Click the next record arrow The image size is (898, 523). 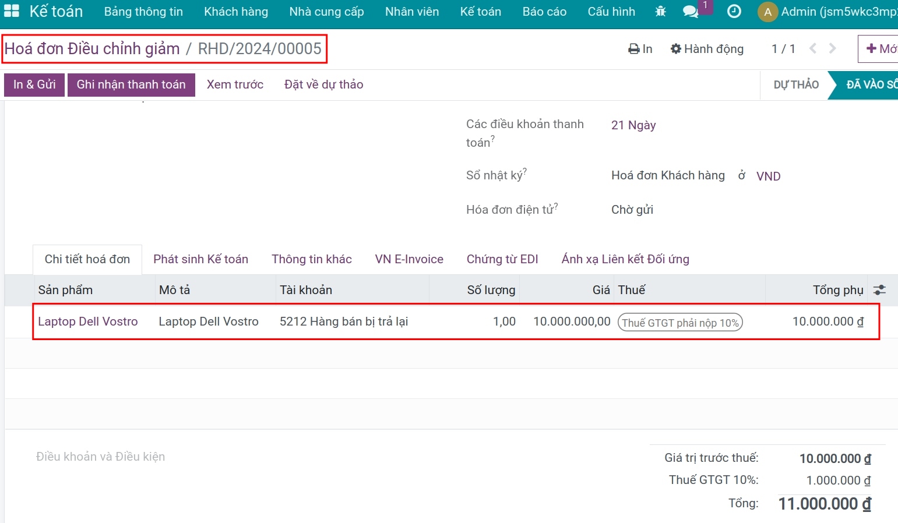pyautogui.click(x=832, y=48)
